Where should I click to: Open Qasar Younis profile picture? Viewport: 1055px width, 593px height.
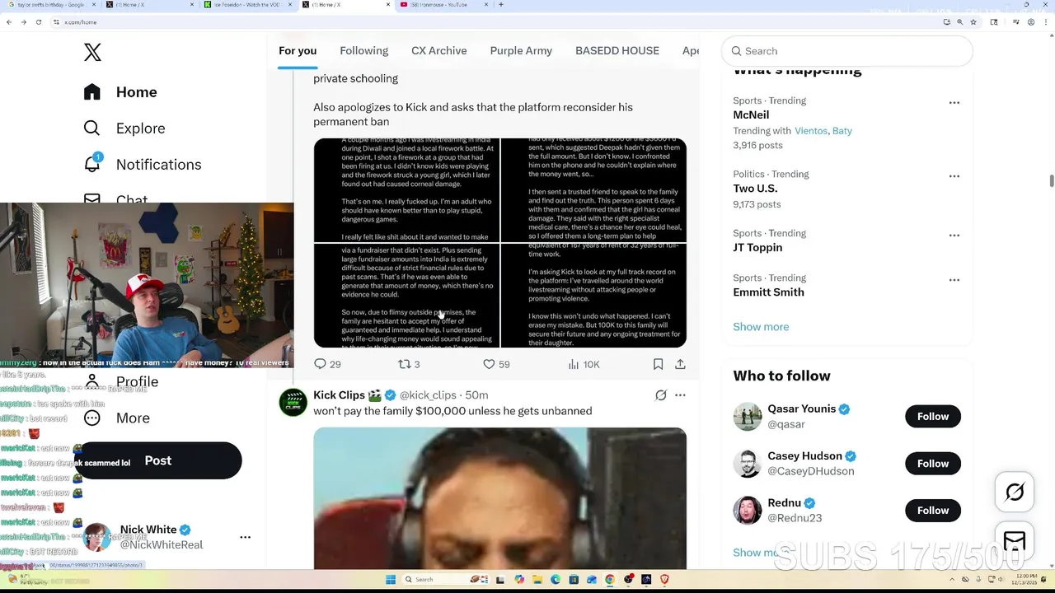pyautogui.click(x=748, y=417)
